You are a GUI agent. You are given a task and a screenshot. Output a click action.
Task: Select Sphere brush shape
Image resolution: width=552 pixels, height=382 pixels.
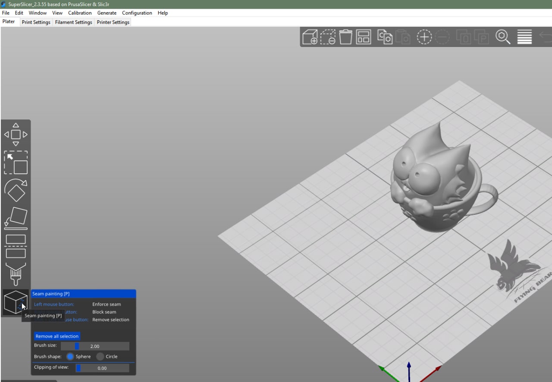coord(70,357)
